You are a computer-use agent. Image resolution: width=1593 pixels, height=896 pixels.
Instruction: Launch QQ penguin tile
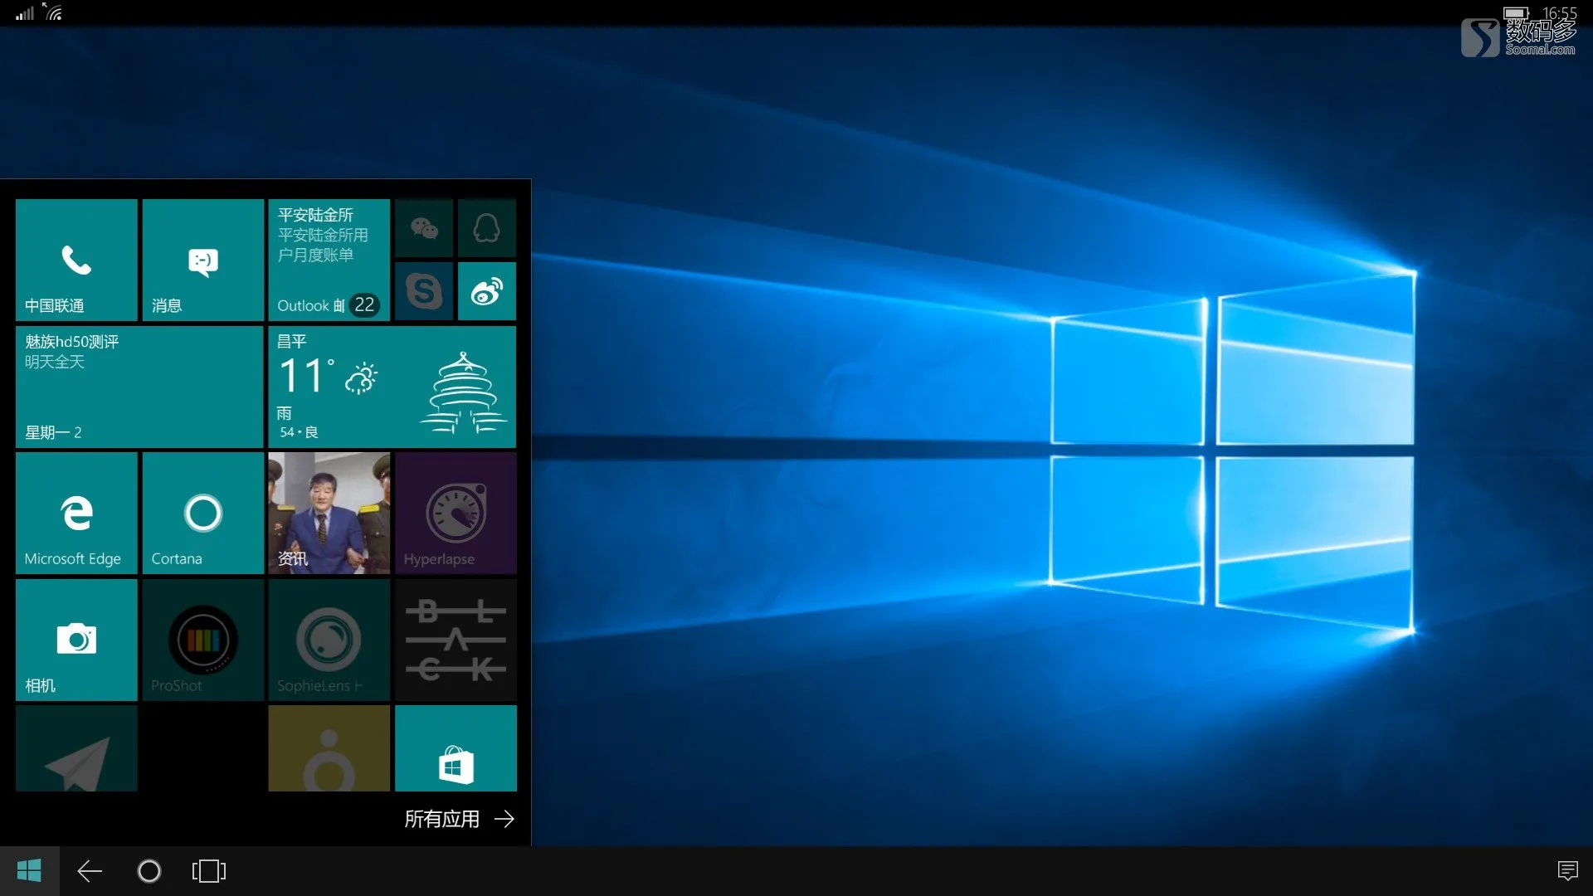487,228
